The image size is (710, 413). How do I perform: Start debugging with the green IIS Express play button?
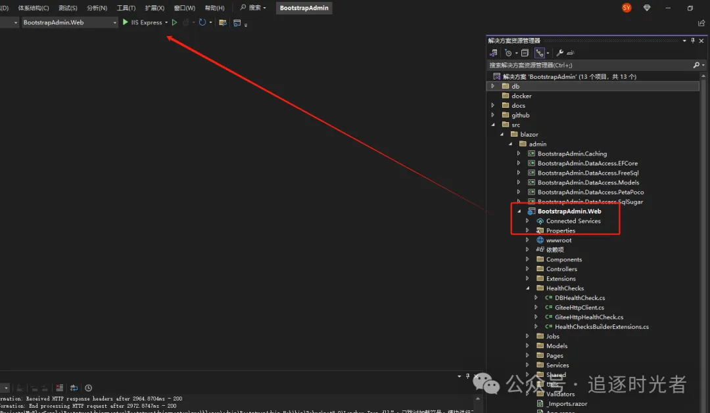click(x=126, y=22)
